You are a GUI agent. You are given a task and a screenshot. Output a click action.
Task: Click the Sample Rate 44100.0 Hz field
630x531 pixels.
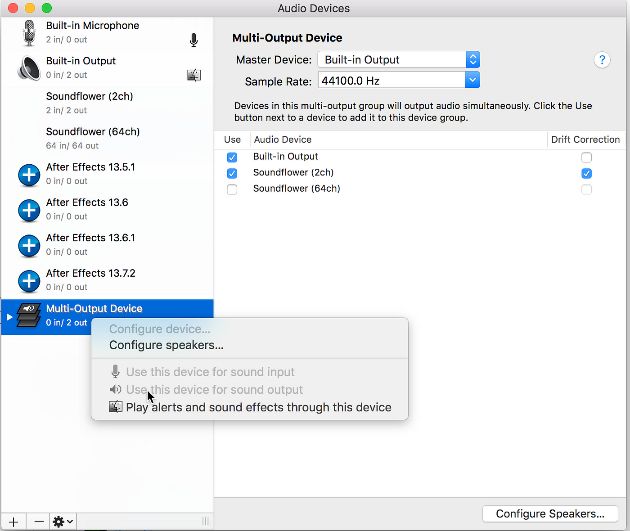[x=391, y=80]
